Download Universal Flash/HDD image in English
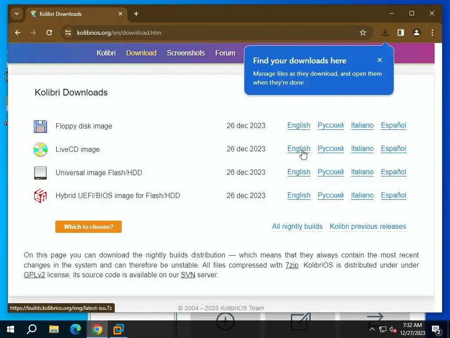This screenshot has height=338, width=450. pos(299,172)
